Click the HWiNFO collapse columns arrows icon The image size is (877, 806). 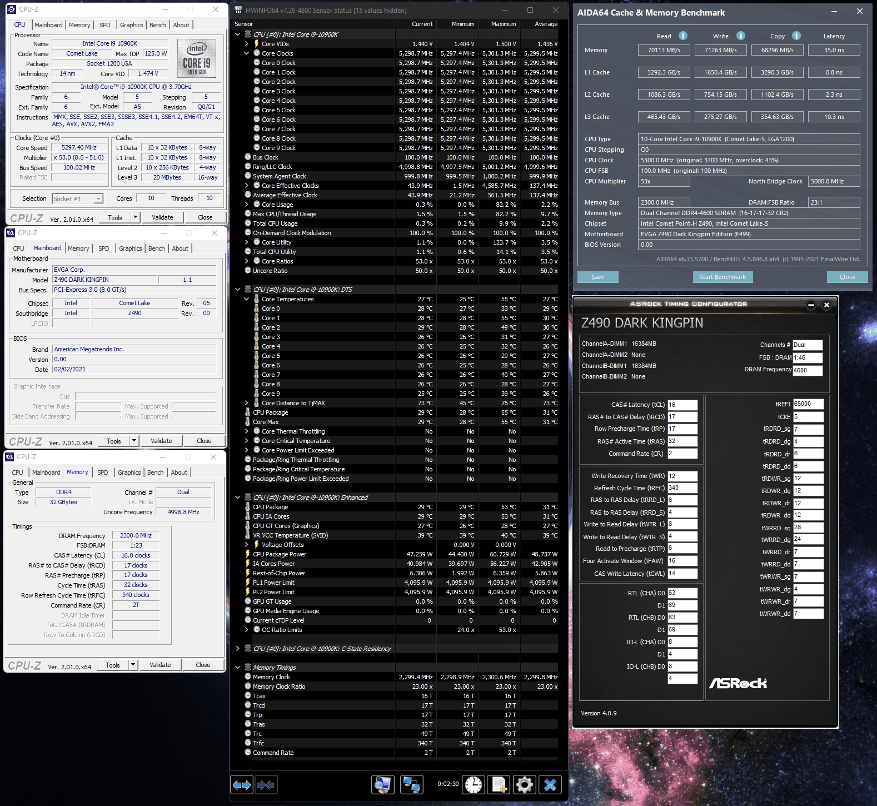point(266,785)
